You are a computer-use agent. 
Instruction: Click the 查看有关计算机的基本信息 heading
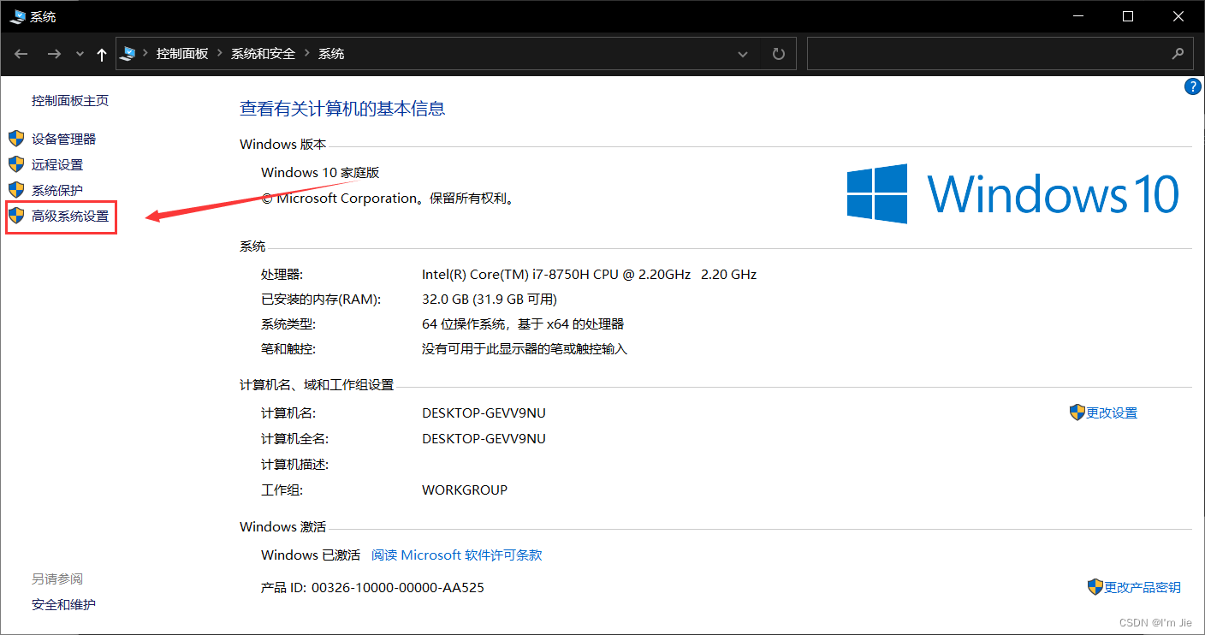(x=342, y=109)
